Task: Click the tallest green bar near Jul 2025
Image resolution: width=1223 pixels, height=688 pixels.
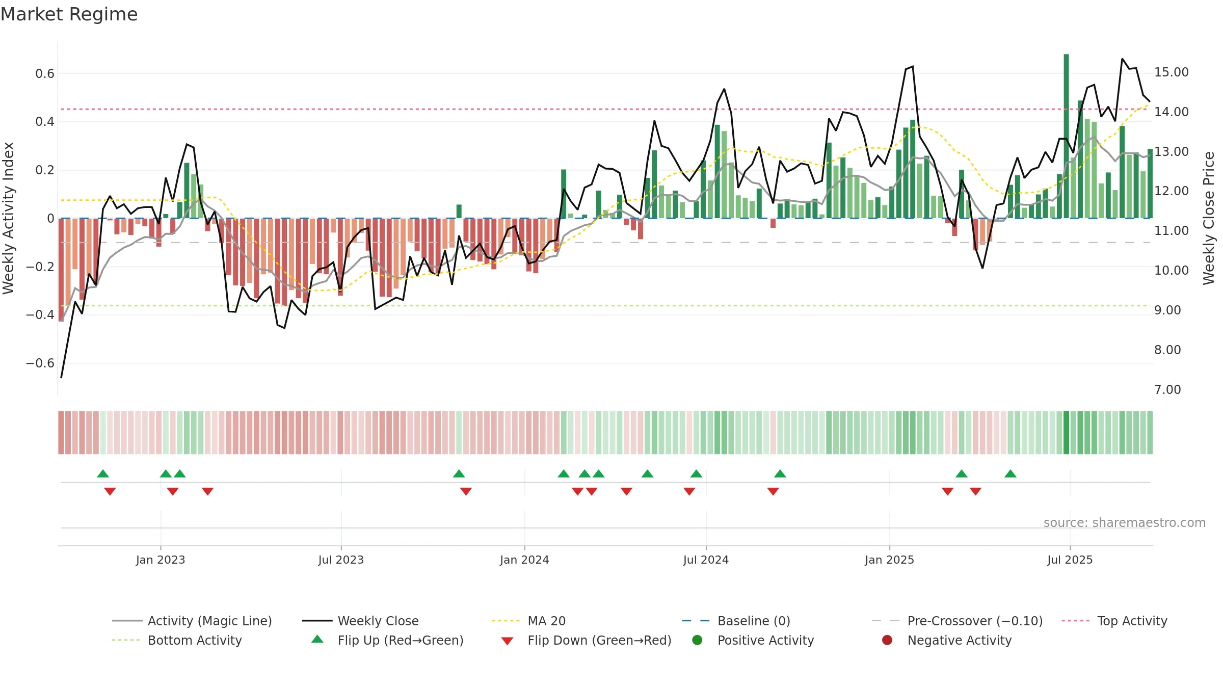Action: (x=1066, y=136)
